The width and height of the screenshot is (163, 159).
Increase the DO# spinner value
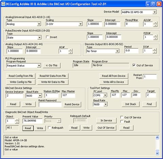[x=155, y=50]
